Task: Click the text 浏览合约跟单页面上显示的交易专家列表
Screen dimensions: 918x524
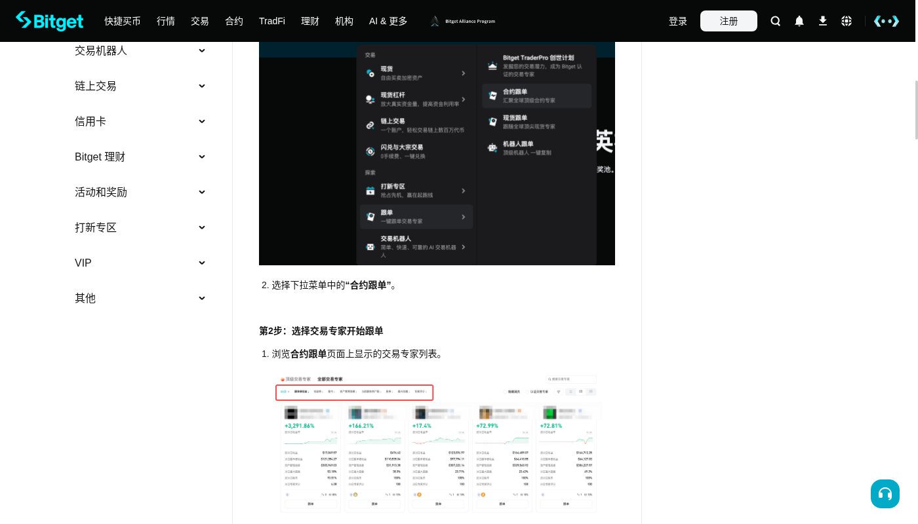Action: 359,354
